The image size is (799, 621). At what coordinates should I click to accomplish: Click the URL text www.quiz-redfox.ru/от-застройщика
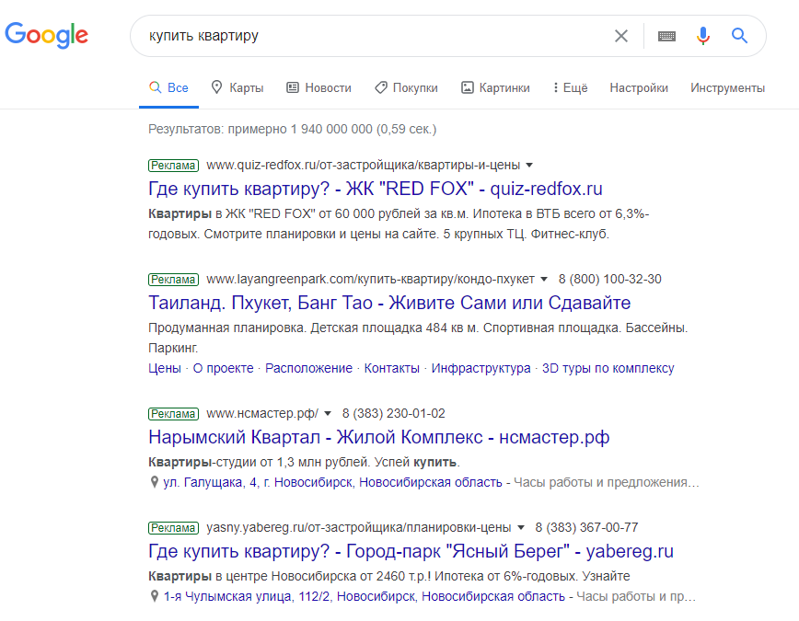tap(364, 165)
